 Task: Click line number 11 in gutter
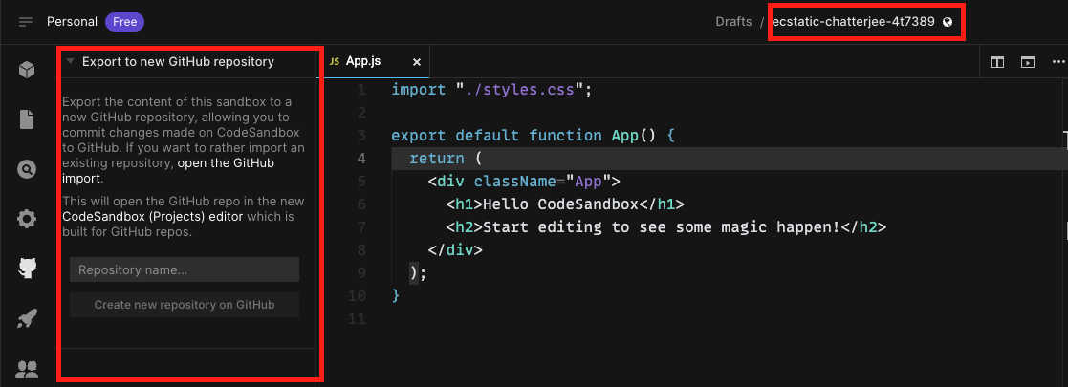tap(358, 318)
